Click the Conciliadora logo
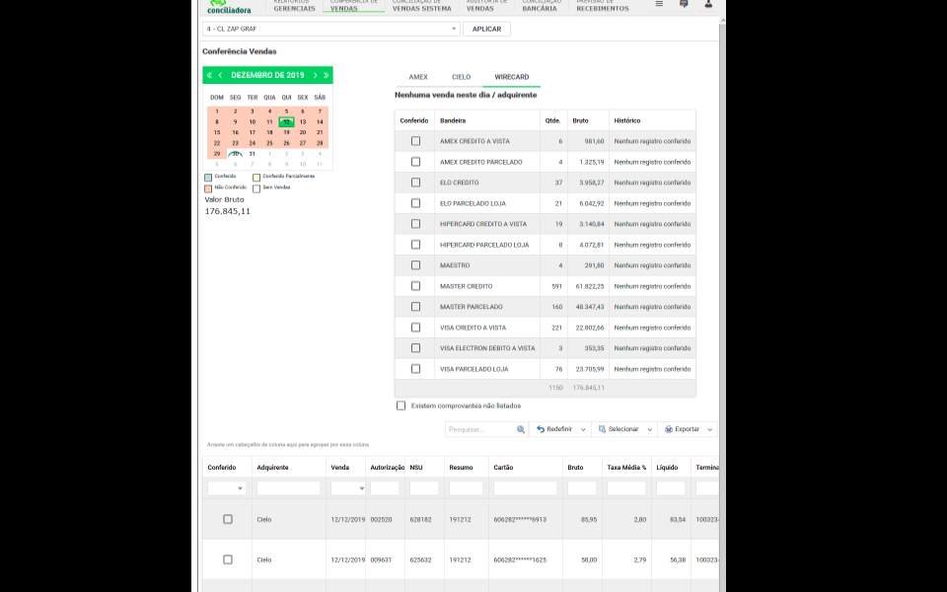Viewport: 947px width, 592px height. click(229, 7)
